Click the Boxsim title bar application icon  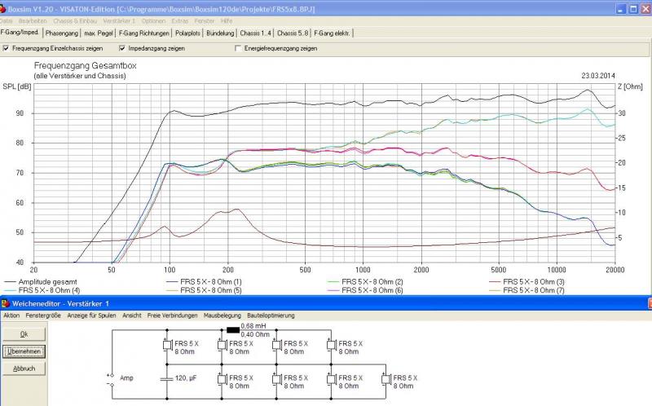[6, 7]
